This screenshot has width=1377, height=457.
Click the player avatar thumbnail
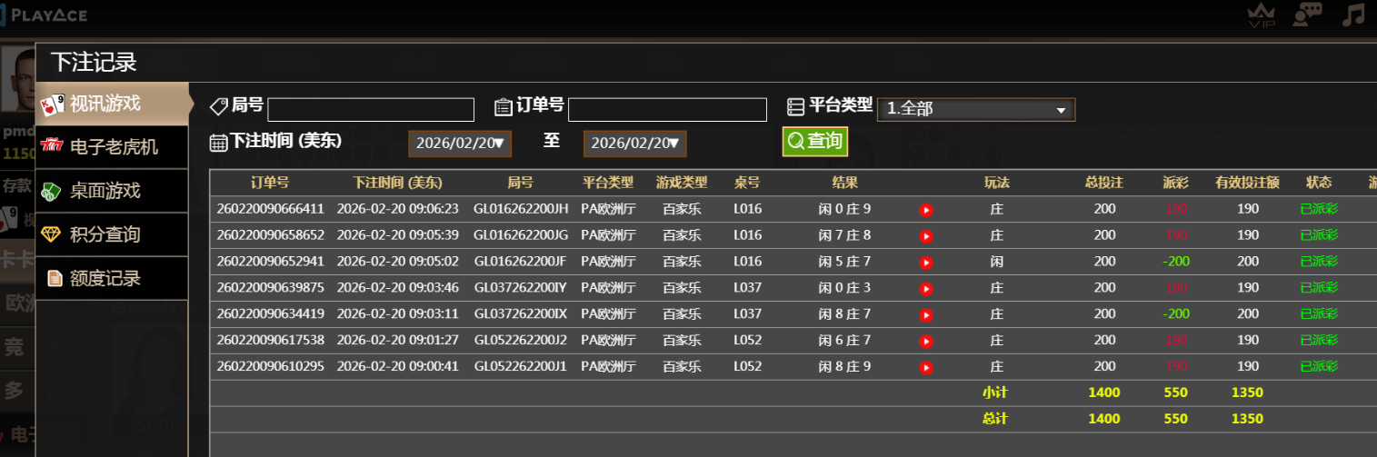tap(18, 80)
